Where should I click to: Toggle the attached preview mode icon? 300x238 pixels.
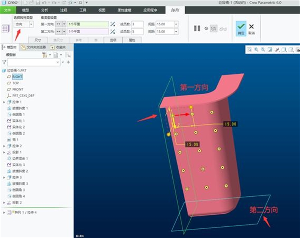point(213,28)
